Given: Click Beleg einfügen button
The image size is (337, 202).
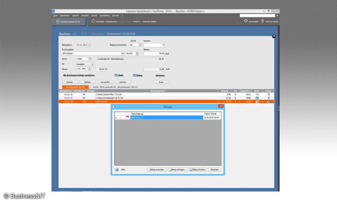Looking at the screenshot, I should click(x=177, y=170).
